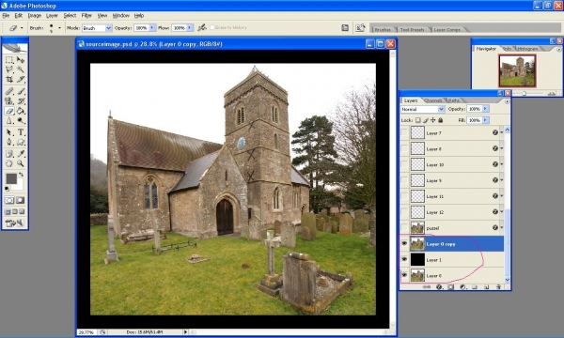The height and width of the screenshot is (338, 564).
Task: Show the puzzel layer visibility box
Action: [x=404, y=228]
